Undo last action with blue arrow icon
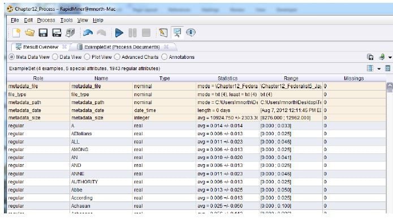Screen dimensions: 393x219 coord(88,33)
